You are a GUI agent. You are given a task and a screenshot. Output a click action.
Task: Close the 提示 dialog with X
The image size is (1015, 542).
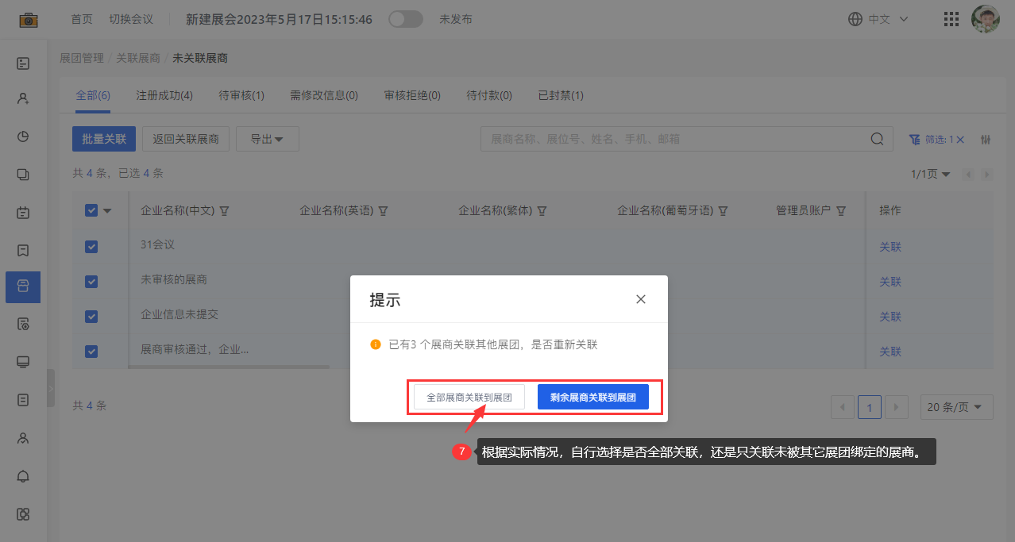point(641,299)
